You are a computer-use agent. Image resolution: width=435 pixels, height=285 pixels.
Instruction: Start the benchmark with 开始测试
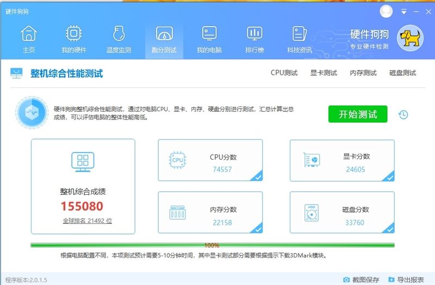(358, 114)
